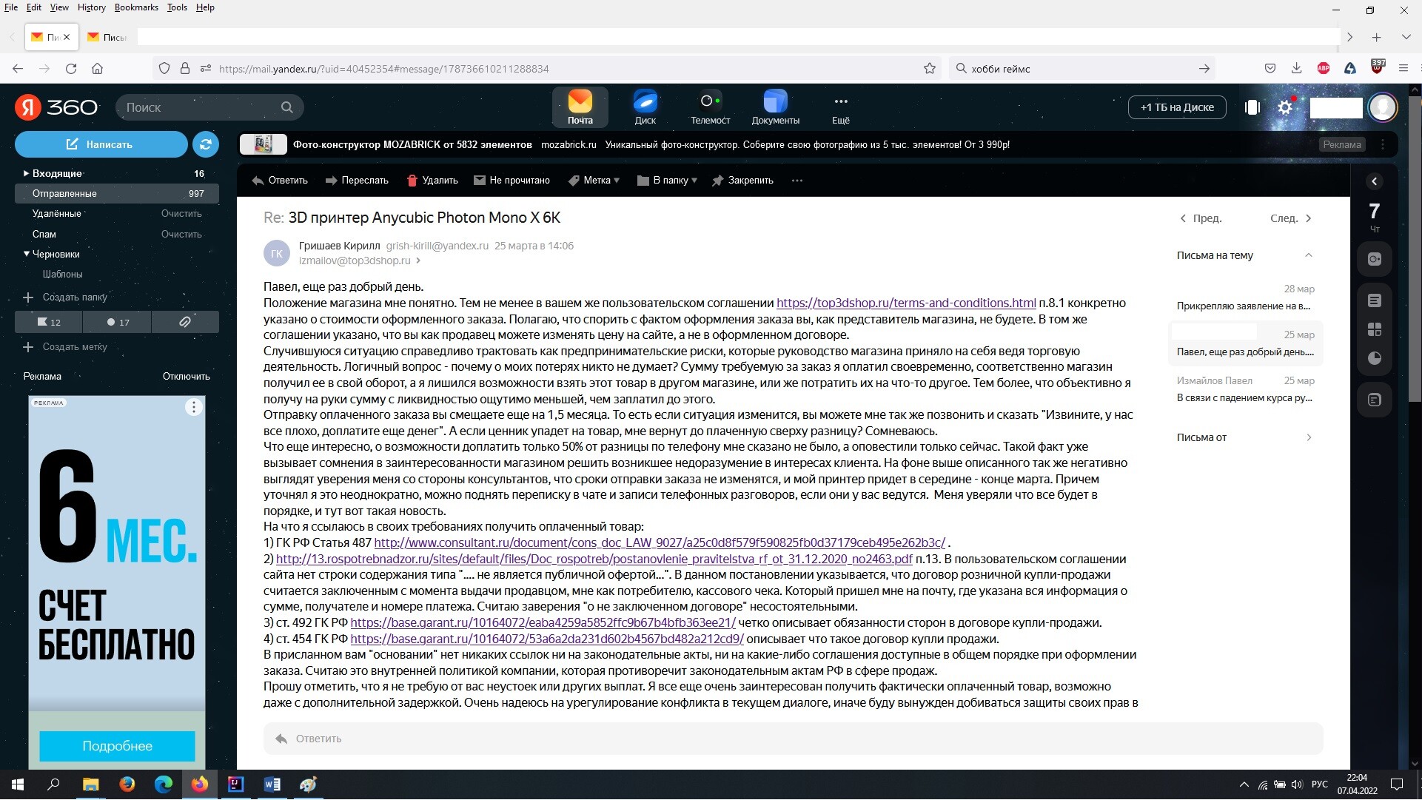Filter flagged messages, the flag labeled 12
This screenshot has height=800, width=1422.
(49, 322)
